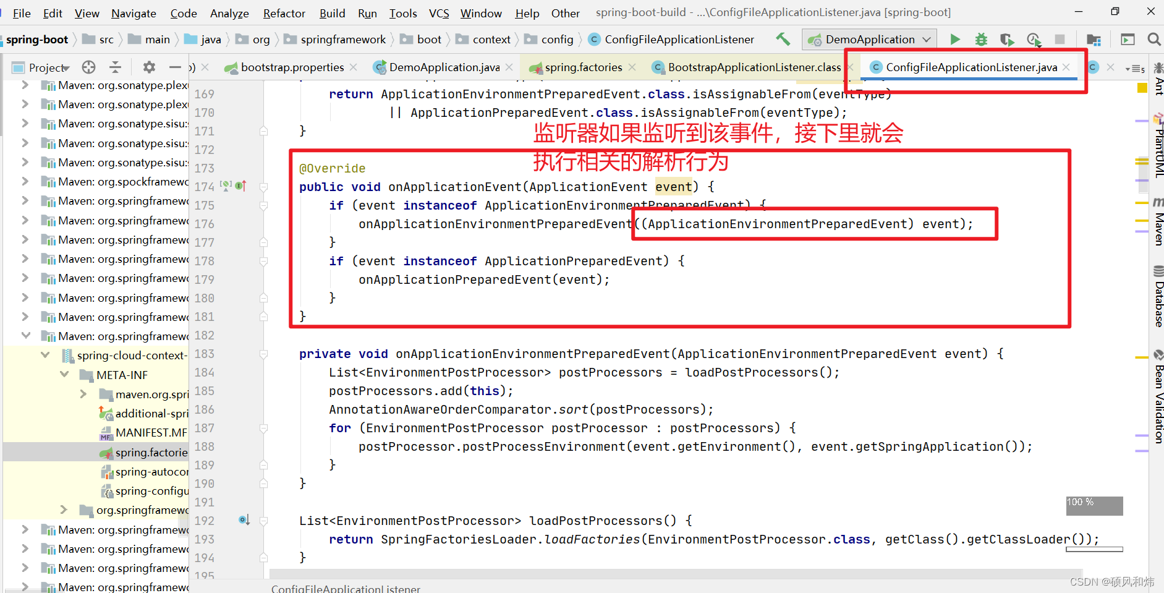Open the File menu
The image size is (1164, 593).
(x=22, y=13)
